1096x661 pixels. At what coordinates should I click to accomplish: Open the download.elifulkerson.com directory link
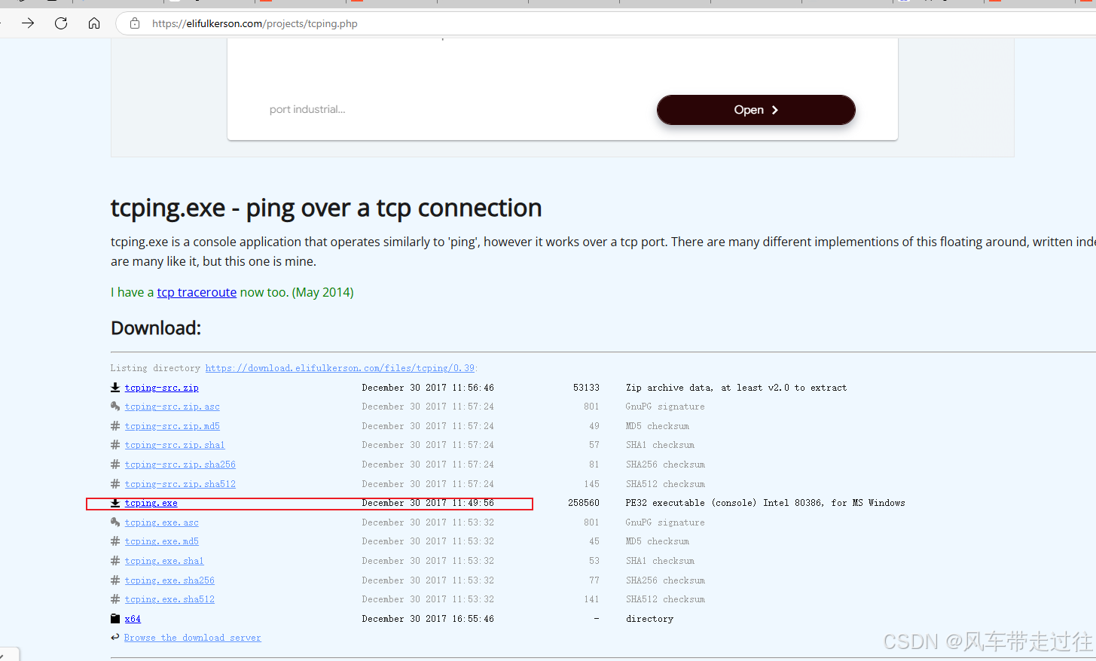340,368
